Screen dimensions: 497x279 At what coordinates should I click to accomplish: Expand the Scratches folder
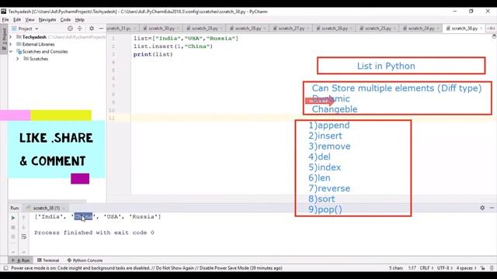pyautogui.click(x=18, y=59)
